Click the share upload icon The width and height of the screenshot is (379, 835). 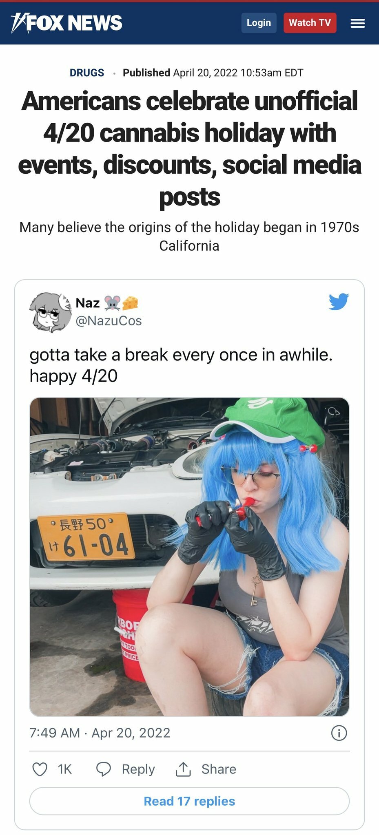[x=183, y=769]
